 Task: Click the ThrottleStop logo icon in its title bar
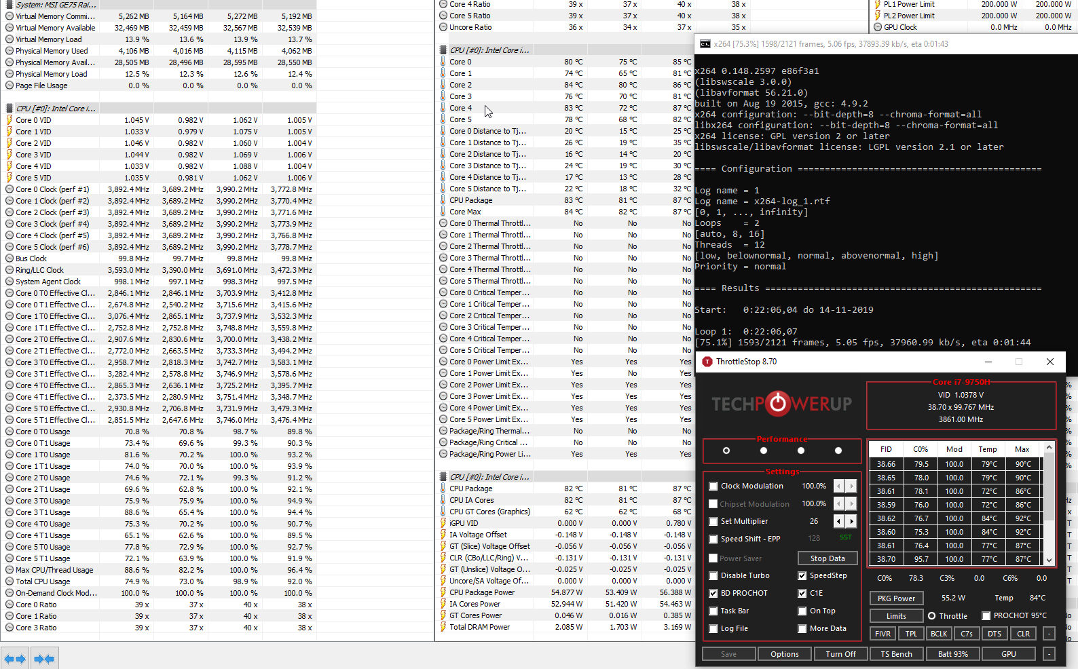pos(707,362)
